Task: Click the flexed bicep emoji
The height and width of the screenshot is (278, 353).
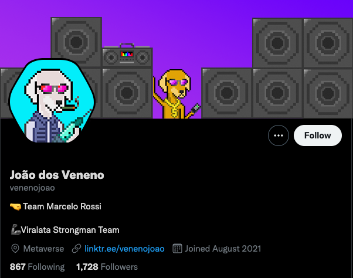Action: coord(16,229)
